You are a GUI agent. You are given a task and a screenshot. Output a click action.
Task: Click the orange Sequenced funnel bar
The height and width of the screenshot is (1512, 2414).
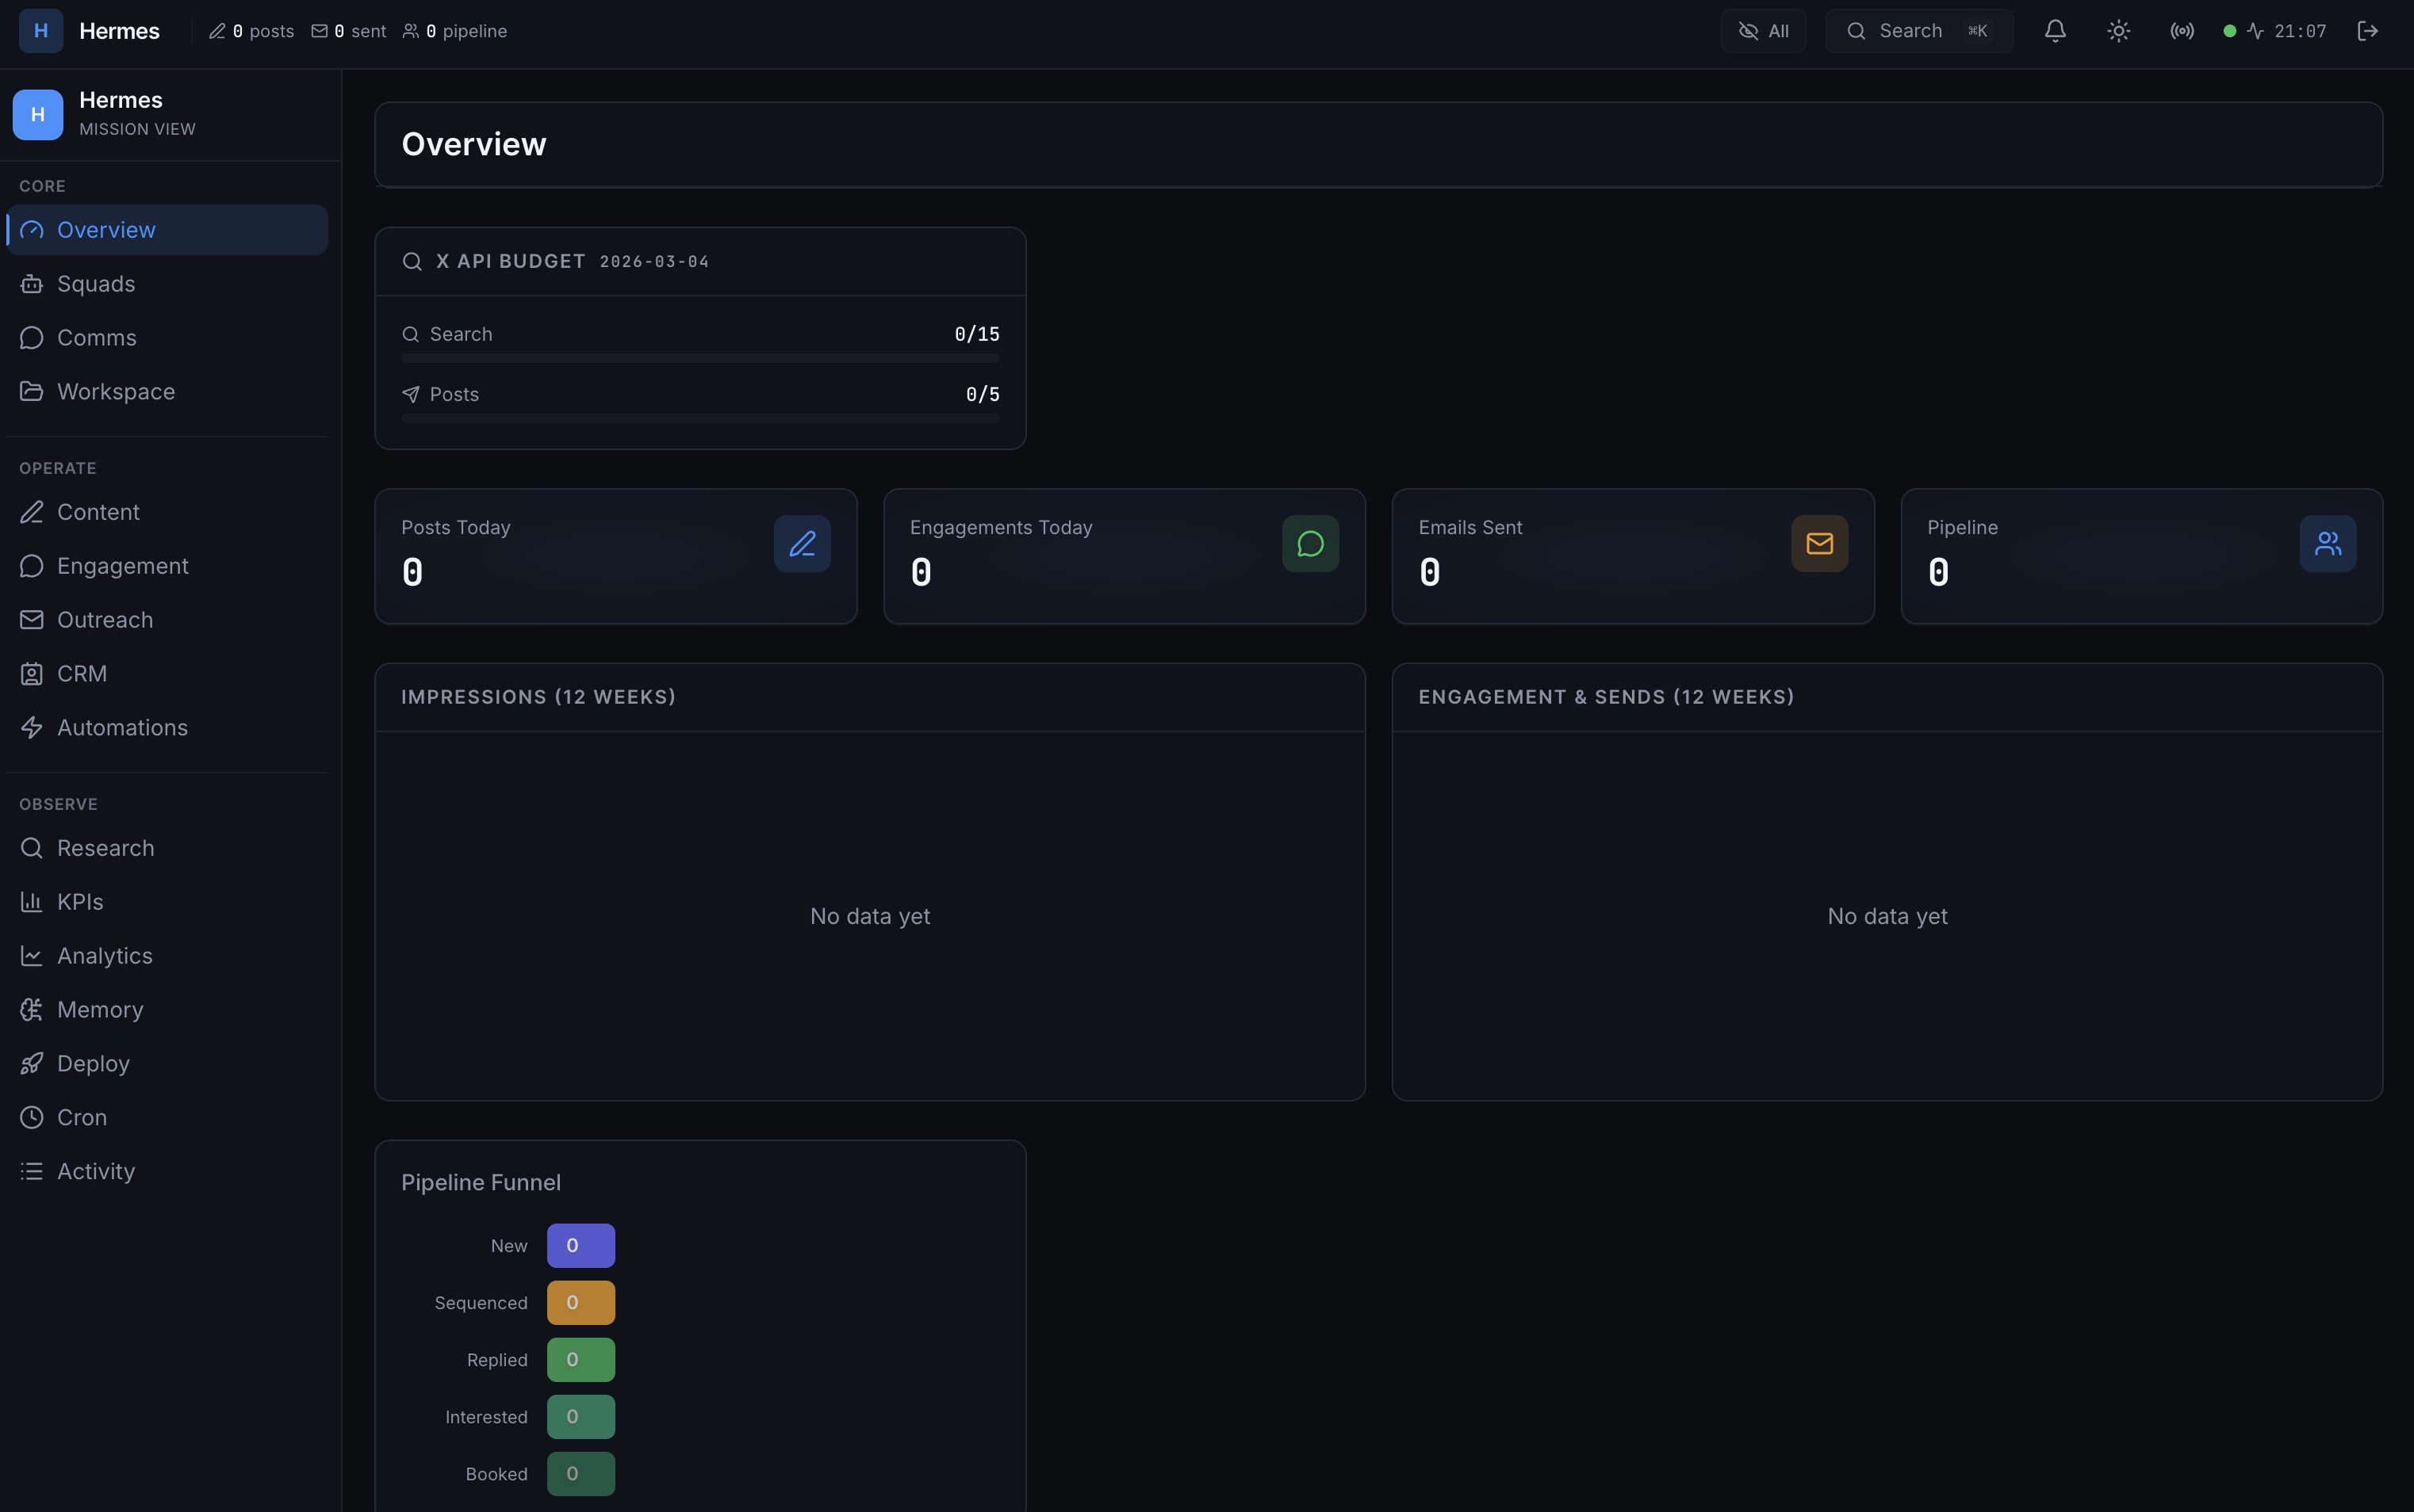coord(581,1303)
